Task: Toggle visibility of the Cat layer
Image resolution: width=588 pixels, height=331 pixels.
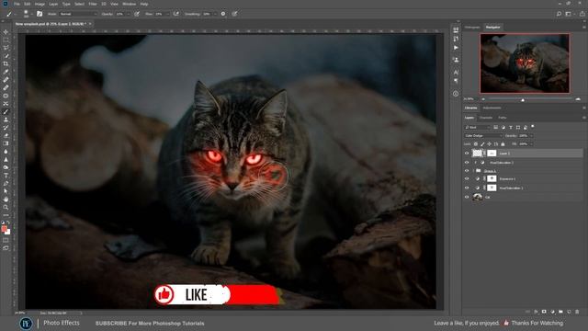Action: pyautogui.click(x=467, y=197)
